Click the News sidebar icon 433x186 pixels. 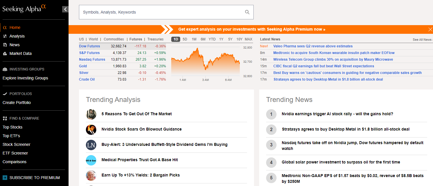pos(5,45)
